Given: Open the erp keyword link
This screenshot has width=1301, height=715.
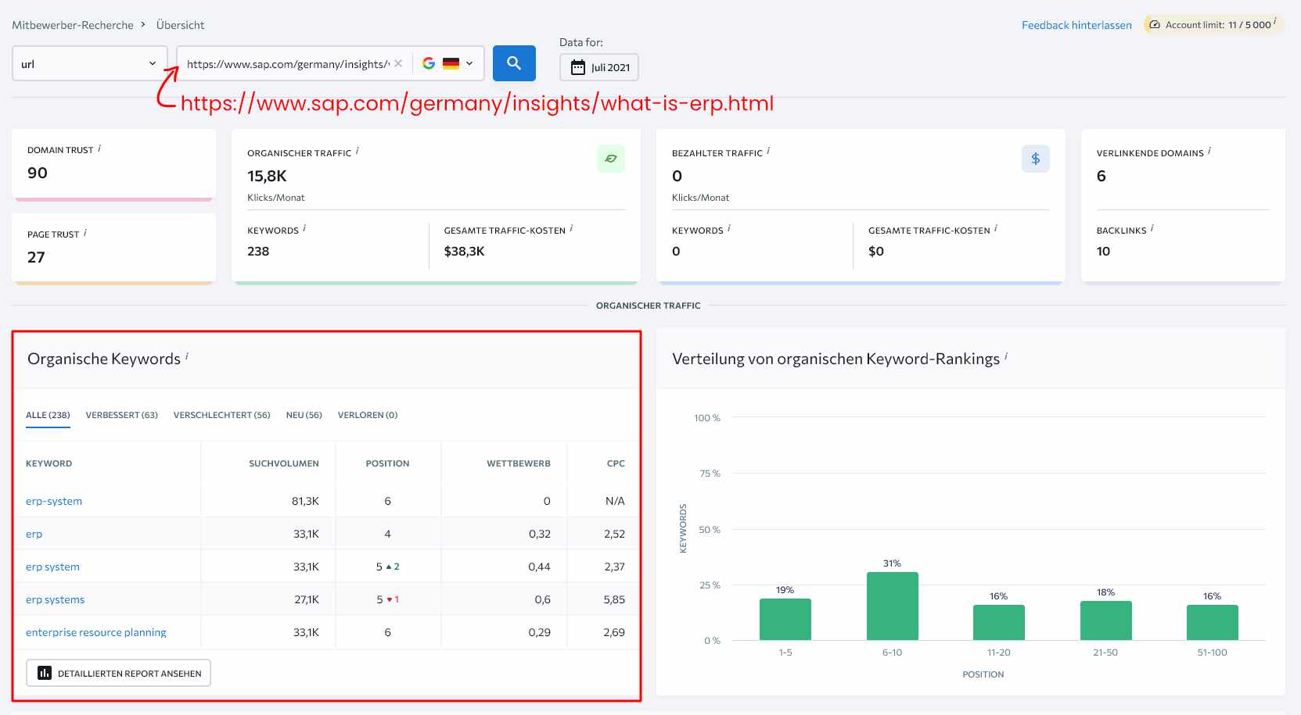Looking at the screenshot, I should click(x=34, y=534).
